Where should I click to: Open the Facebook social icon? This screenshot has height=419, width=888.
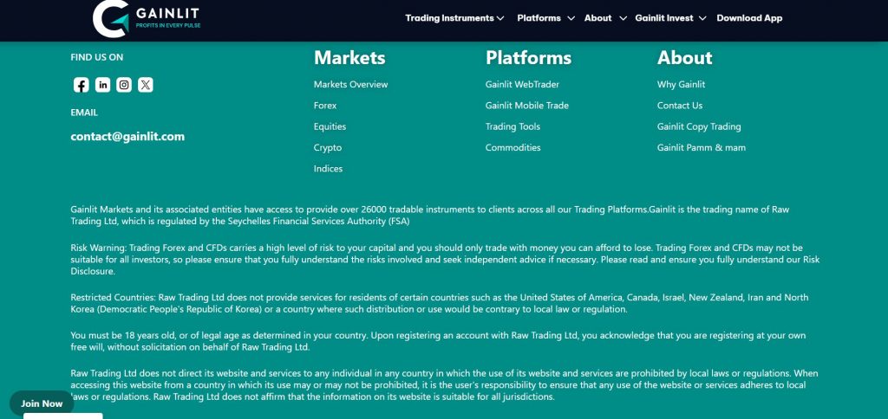(81, 85)
